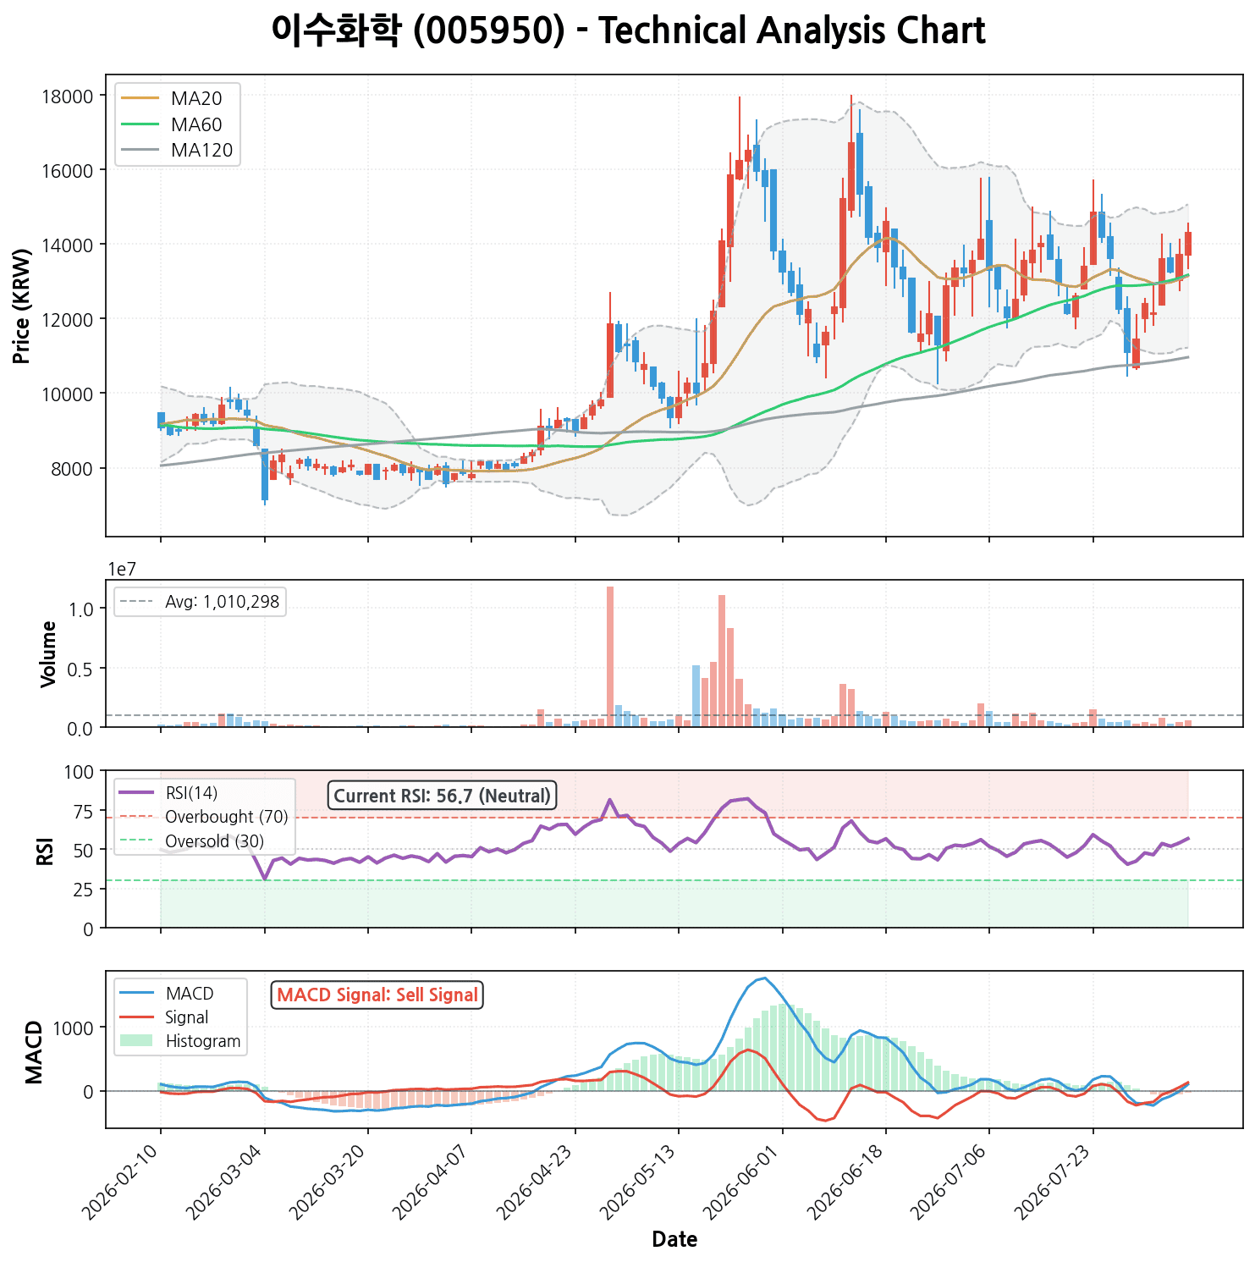Click the Volume axis label
The image size is (1255, 1262).
coord(49,653)
